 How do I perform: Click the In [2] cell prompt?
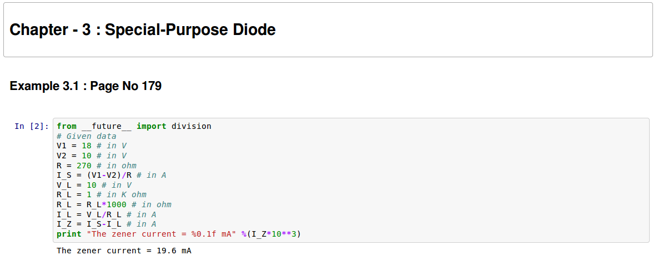(32, 126)
